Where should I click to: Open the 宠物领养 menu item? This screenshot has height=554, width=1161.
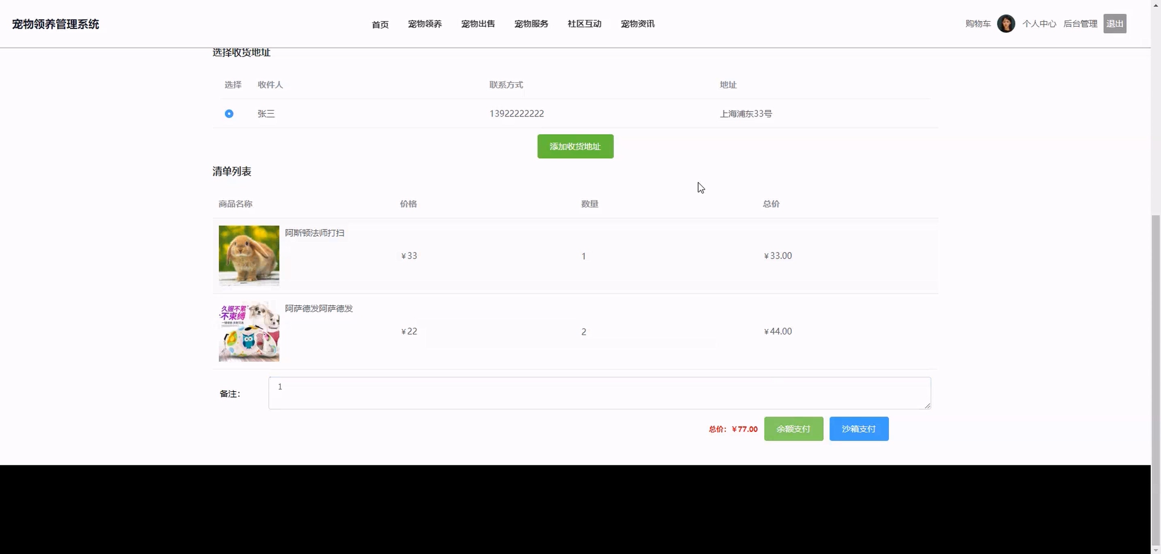coord(425,24)
